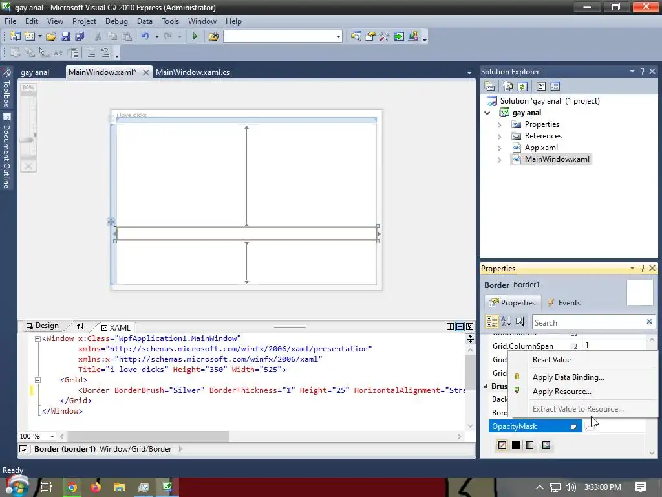662x497 pixels.
Task: Click the fit-to-view button under the zoom slider
Action: coord(28,166)
